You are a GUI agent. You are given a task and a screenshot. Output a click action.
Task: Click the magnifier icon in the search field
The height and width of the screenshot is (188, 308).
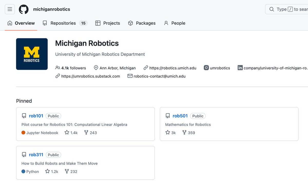pyautogui.click(x=272, y=9)
